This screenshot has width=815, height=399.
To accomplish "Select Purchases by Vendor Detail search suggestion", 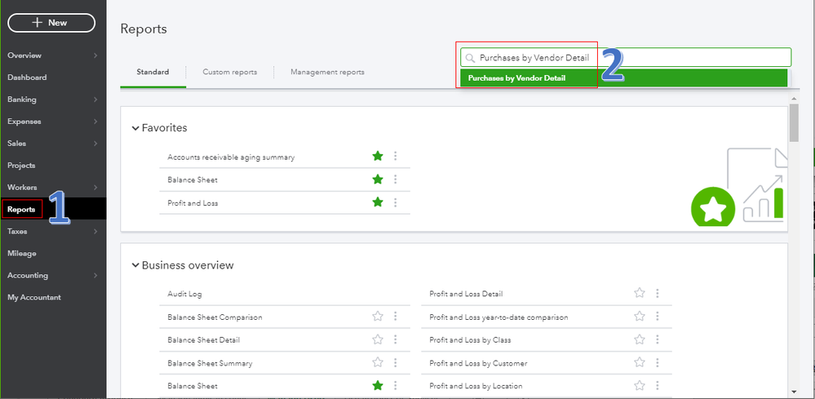I will pos(517,78).
